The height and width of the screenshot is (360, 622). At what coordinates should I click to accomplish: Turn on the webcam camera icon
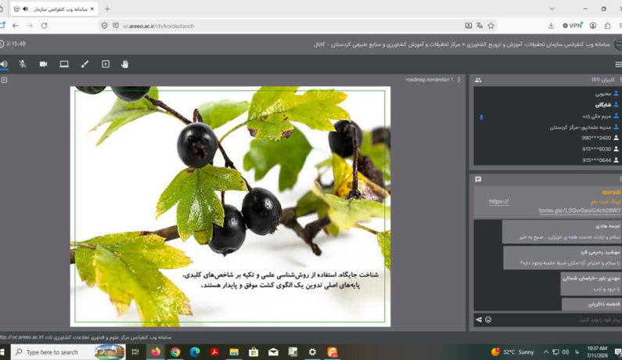tap(43, 64)
